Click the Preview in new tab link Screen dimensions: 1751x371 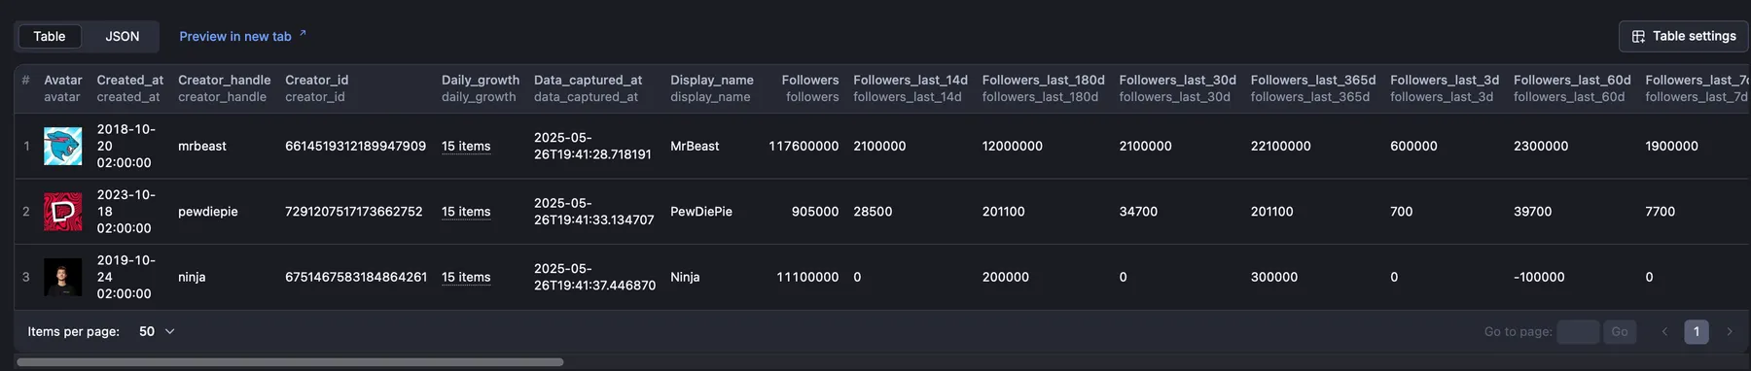[x=235, y=36]
